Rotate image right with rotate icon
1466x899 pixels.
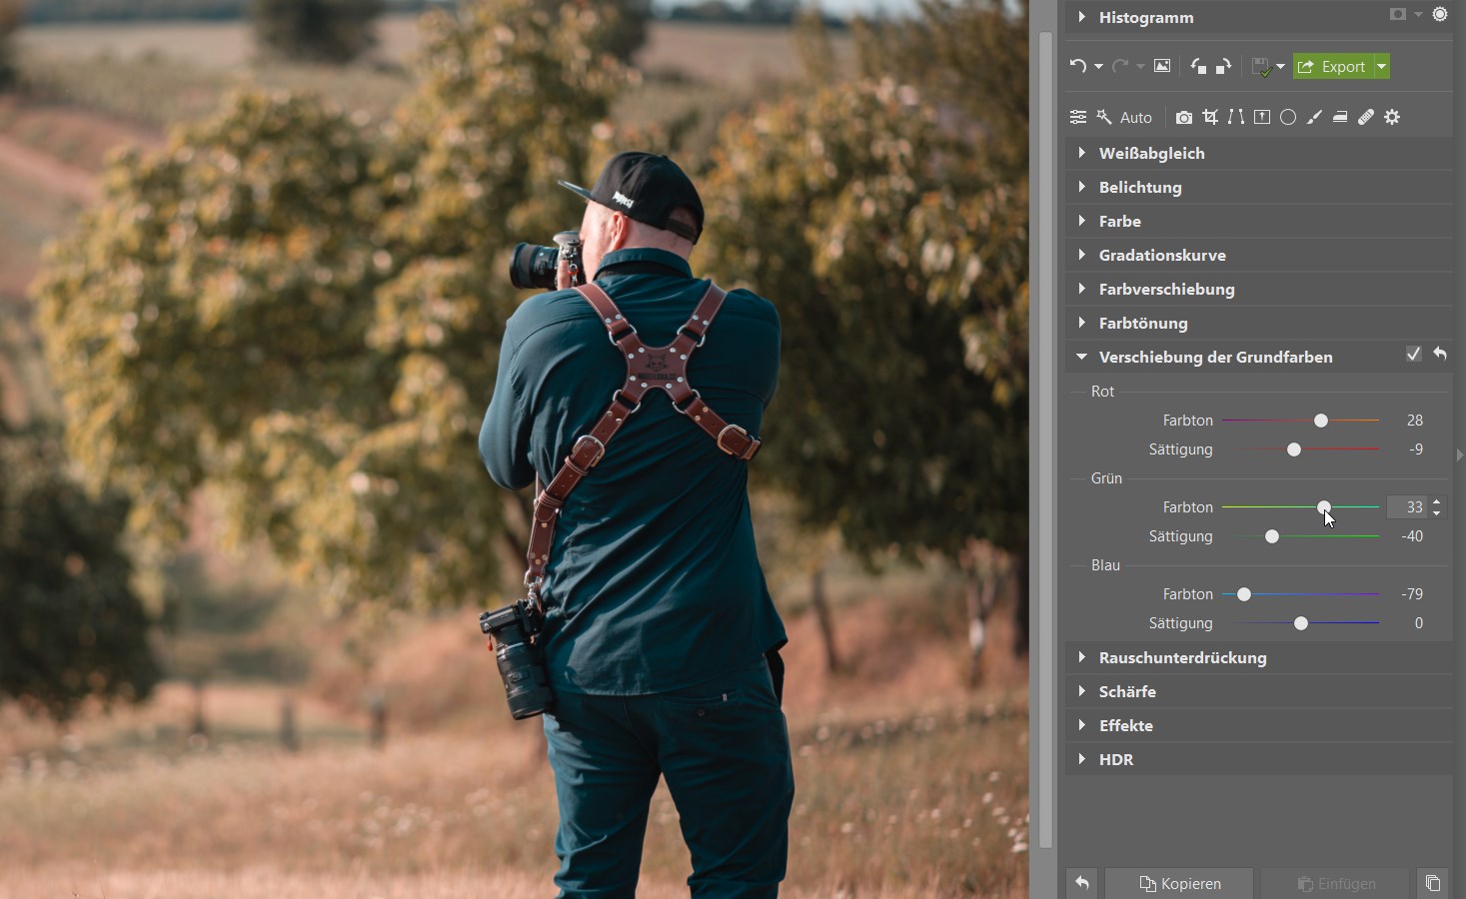coord(1223,66)
